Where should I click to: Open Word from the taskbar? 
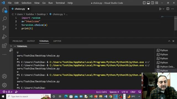pos(106,97)
